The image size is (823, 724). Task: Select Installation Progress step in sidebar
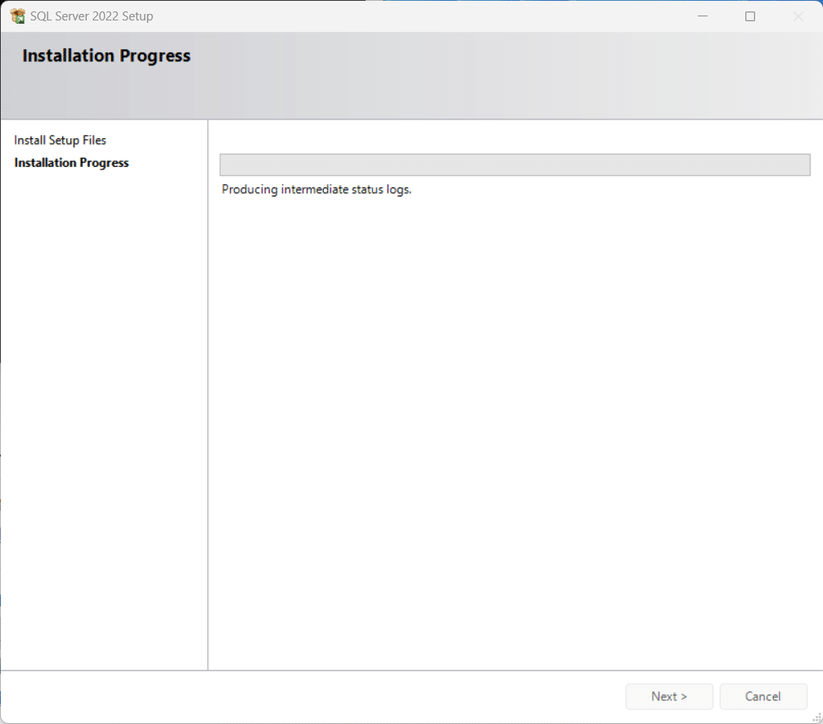(71, 163)
